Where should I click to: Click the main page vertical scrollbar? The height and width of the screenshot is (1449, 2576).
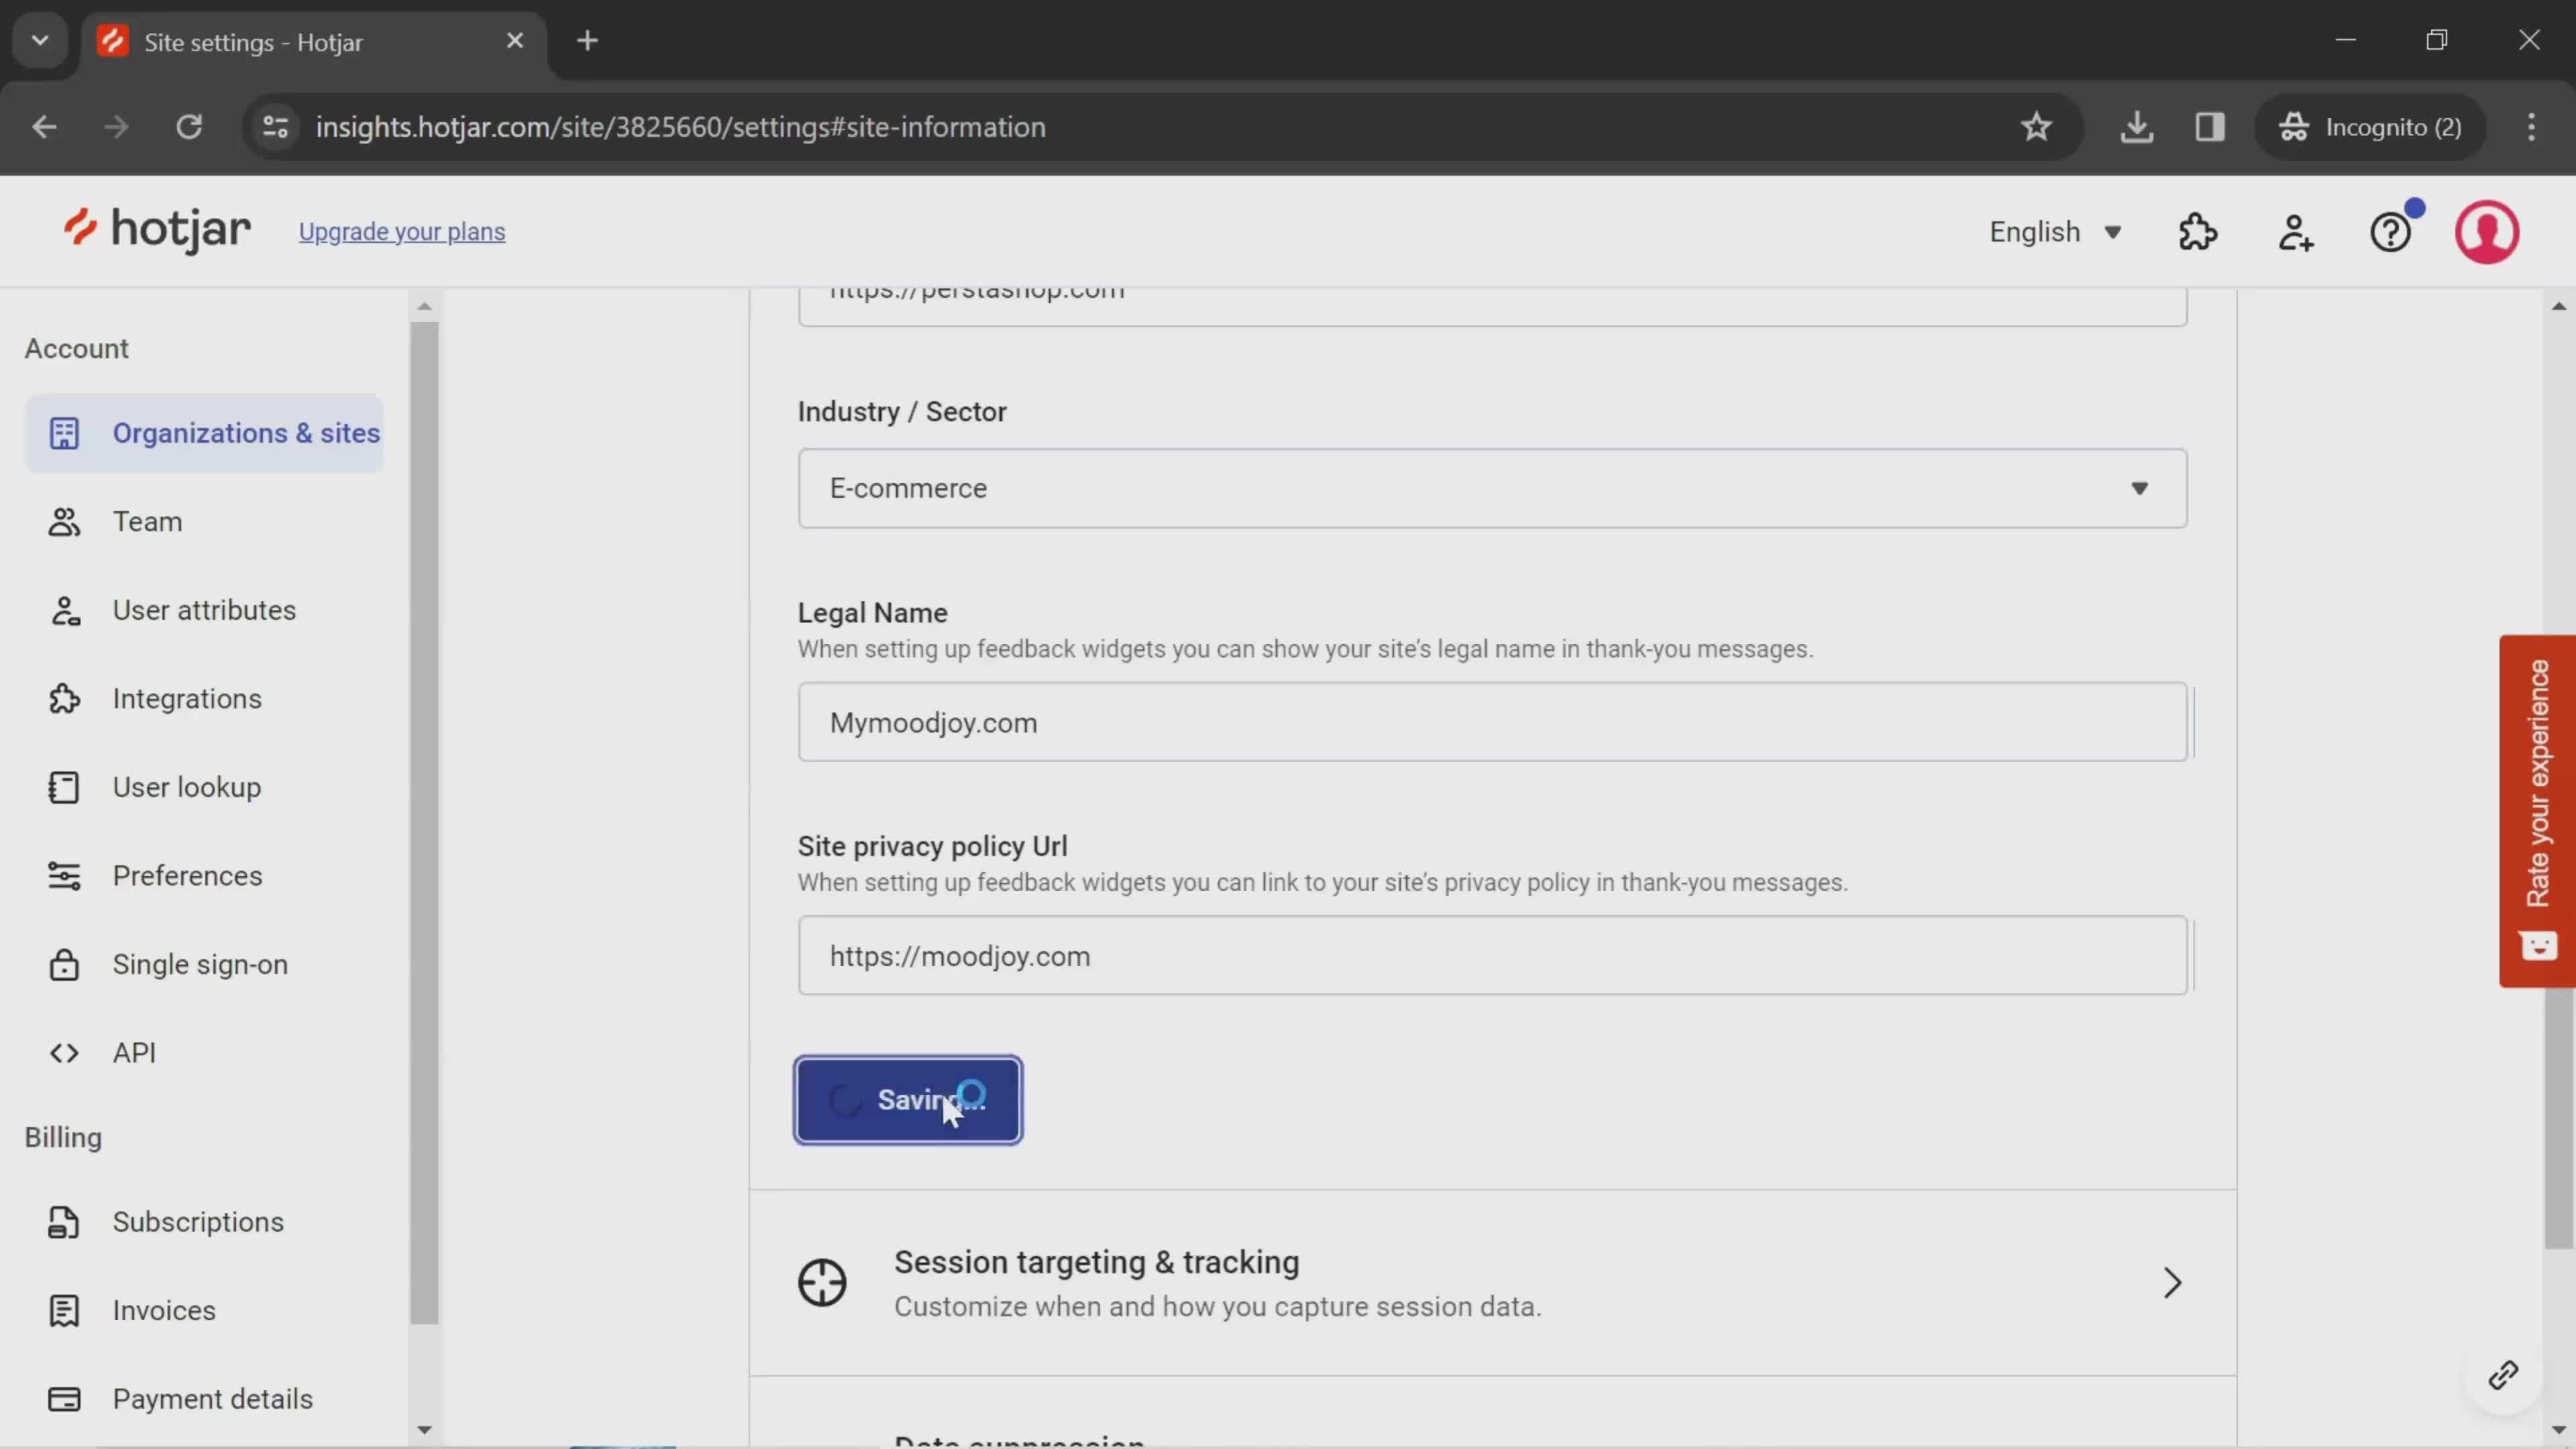[x=2558, y=1118]
